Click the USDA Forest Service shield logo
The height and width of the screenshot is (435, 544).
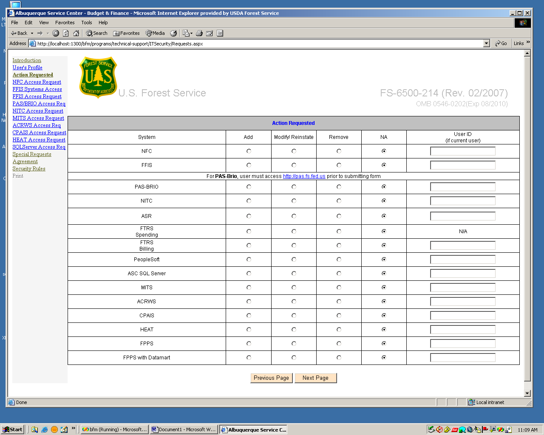(x=98, y=77)
